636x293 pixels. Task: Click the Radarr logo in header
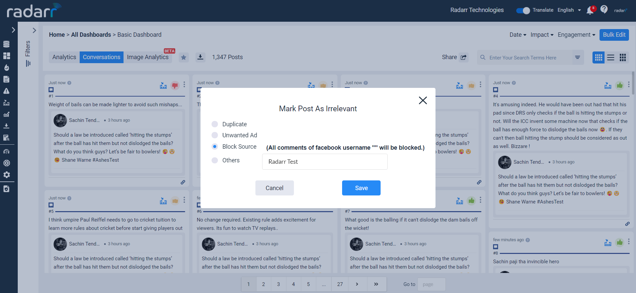coord(34,10)
